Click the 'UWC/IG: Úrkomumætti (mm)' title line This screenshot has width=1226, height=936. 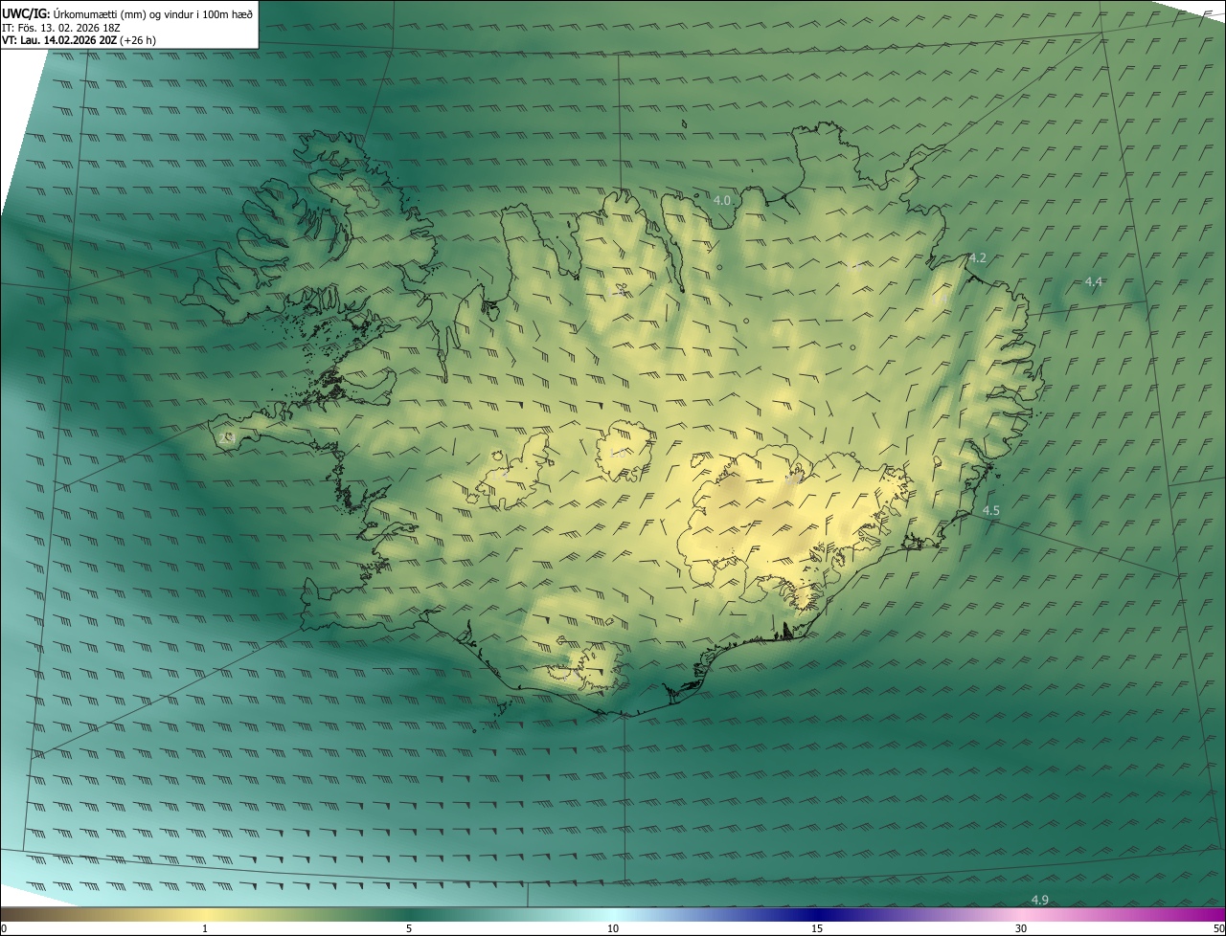pyautogui.click(x=127, y=14)
